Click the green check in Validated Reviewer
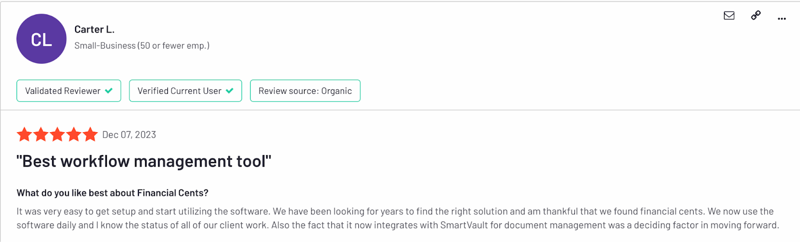The height and width of the screenshot is (242, 800). point(109,91)
